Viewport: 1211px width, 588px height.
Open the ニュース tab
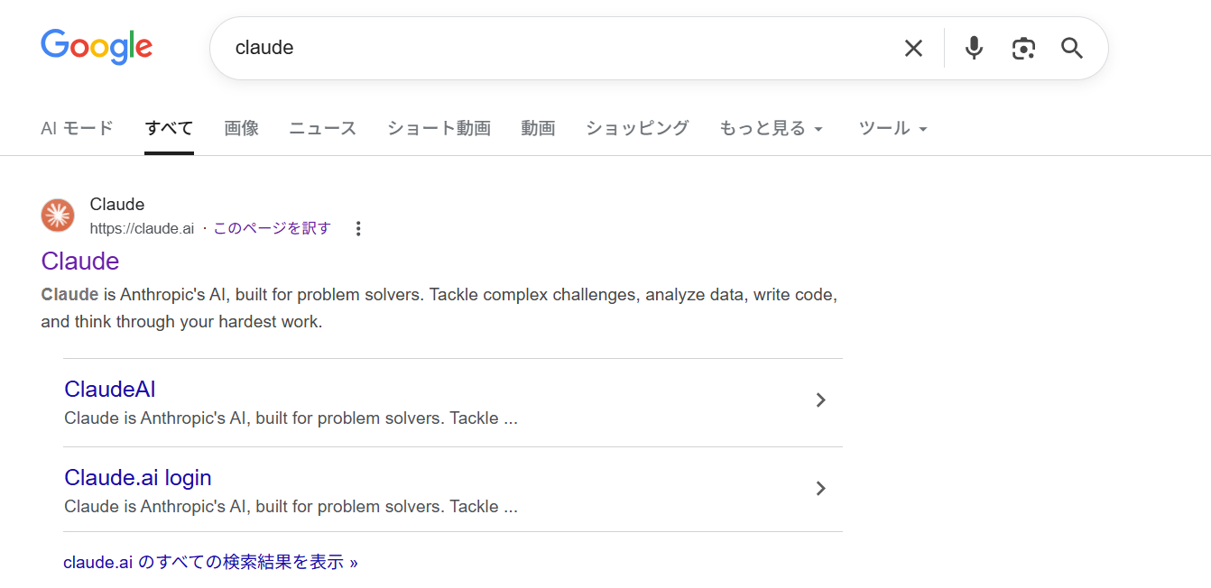[323, 128]
